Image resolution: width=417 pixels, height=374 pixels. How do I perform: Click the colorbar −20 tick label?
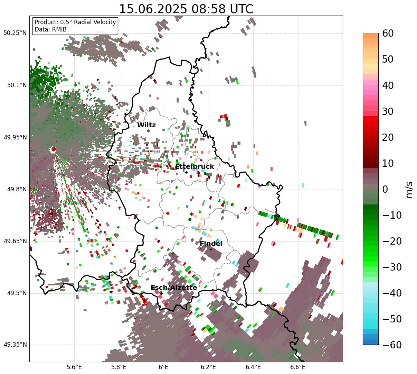click(392, 241)
